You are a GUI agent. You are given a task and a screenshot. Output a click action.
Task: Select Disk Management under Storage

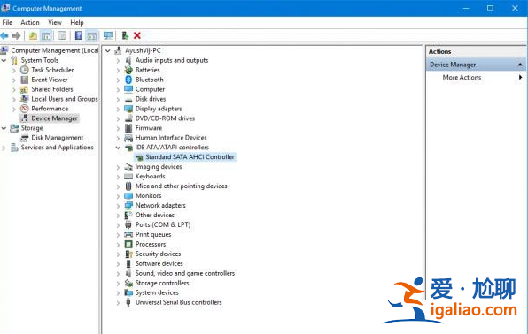[x=57, y=138]
